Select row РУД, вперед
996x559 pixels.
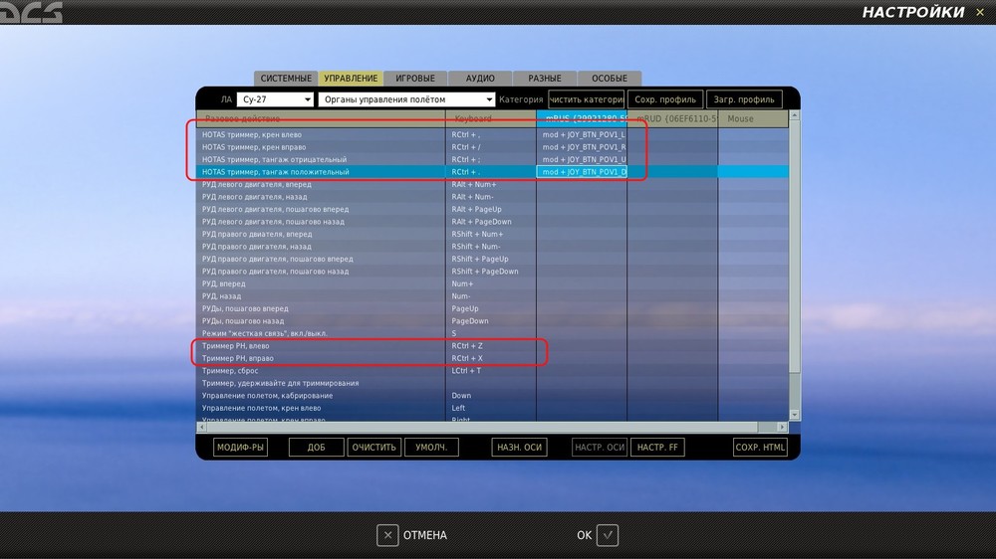tap(492, 283)
